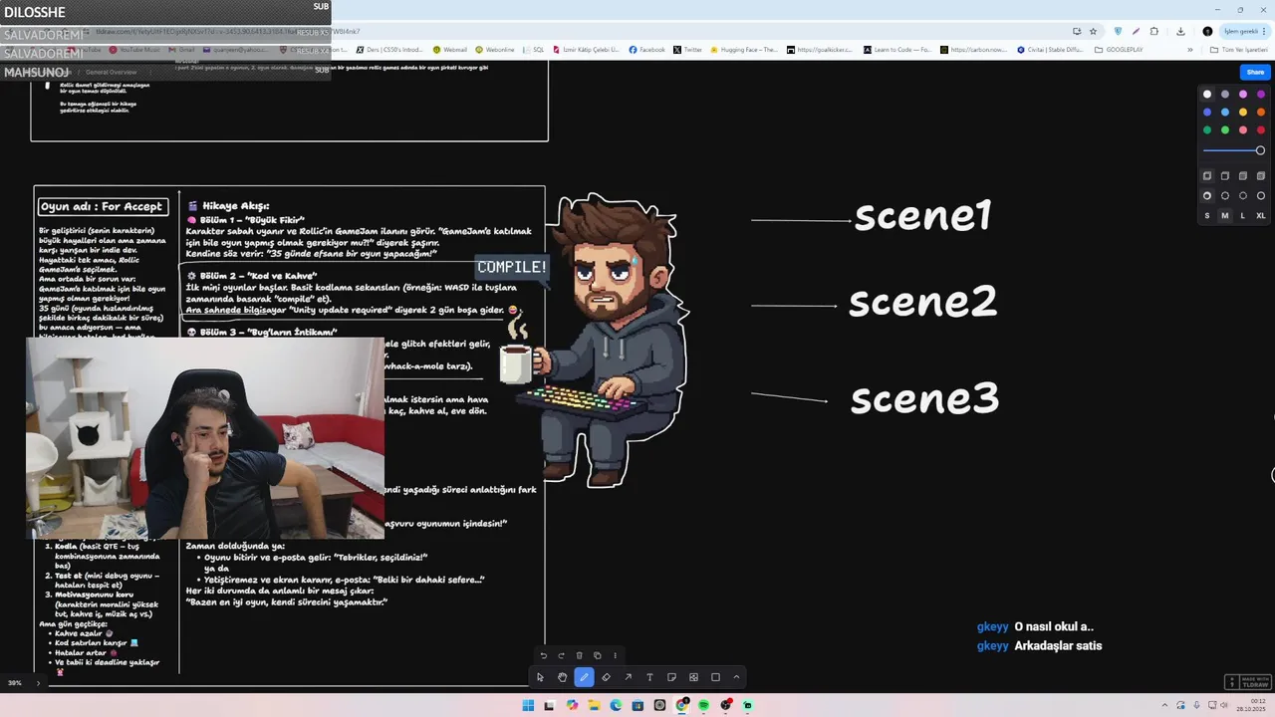Open the Facebook bookmark
1275x717 pixels.
(x=647, y=50)
